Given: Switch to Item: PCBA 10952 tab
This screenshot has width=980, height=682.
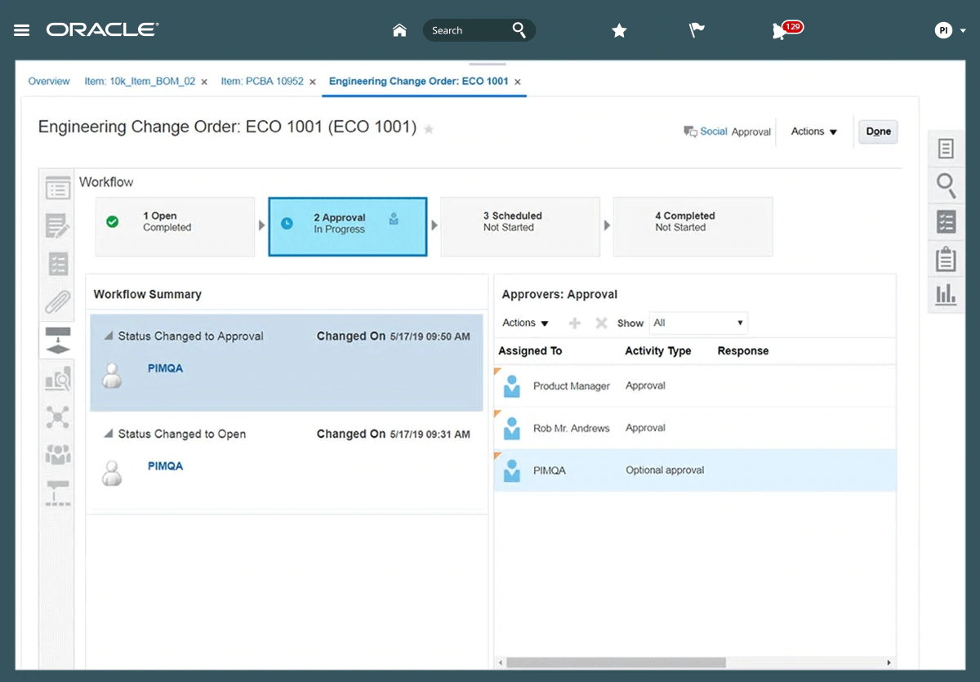Looking at the screenshot, I should point(262,82).
